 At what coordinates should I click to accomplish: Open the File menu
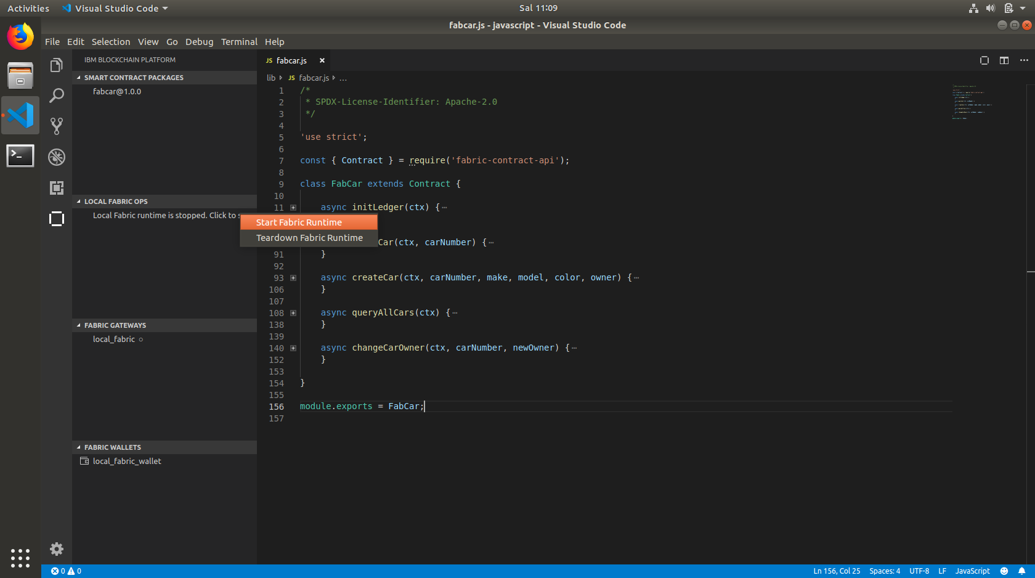point(52,42)
